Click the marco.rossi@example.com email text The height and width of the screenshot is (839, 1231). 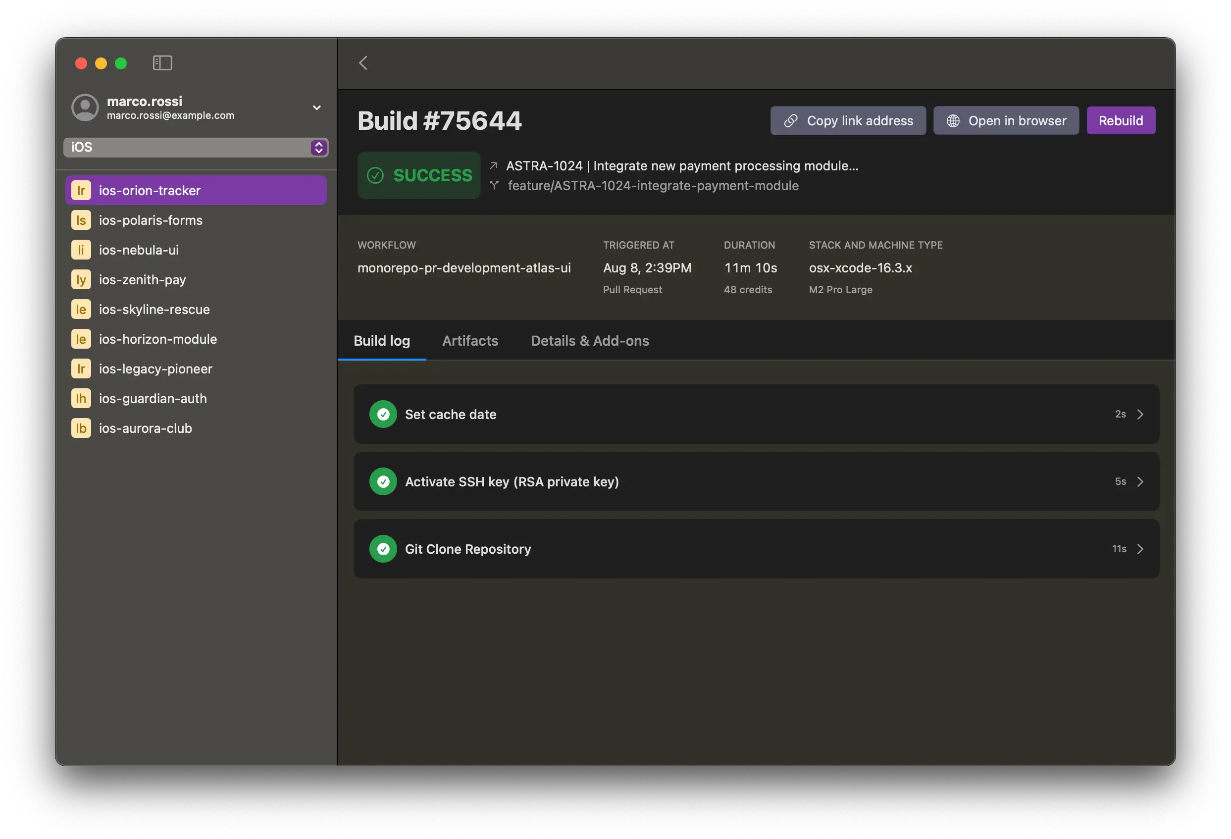point(170,115)
